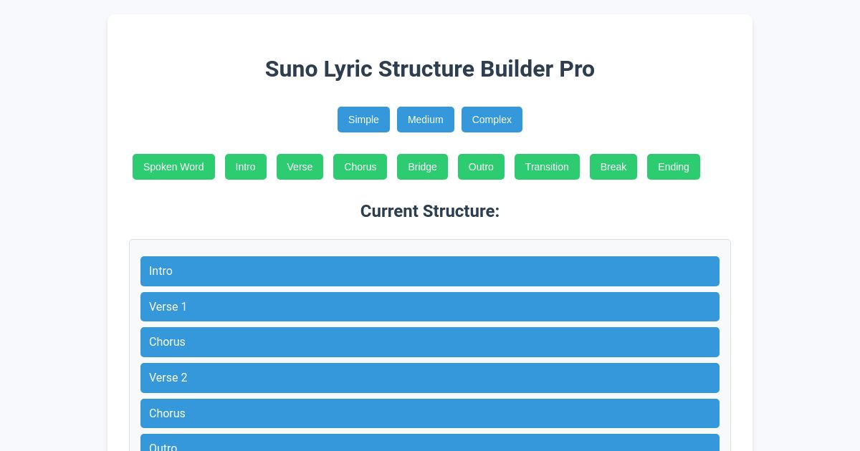Viewport: 860px width, 451px height.
Task: Select the second Chorus item
Action: (x=430, y=413)
